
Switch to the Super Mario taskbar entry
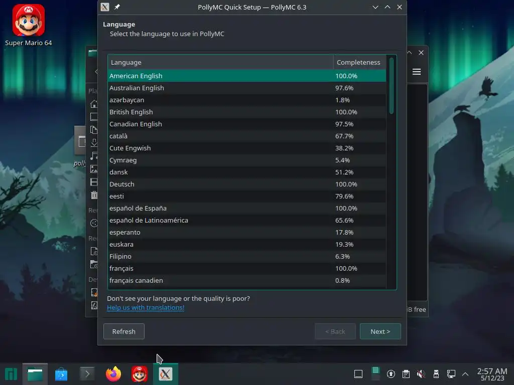(x=140, y=374)
